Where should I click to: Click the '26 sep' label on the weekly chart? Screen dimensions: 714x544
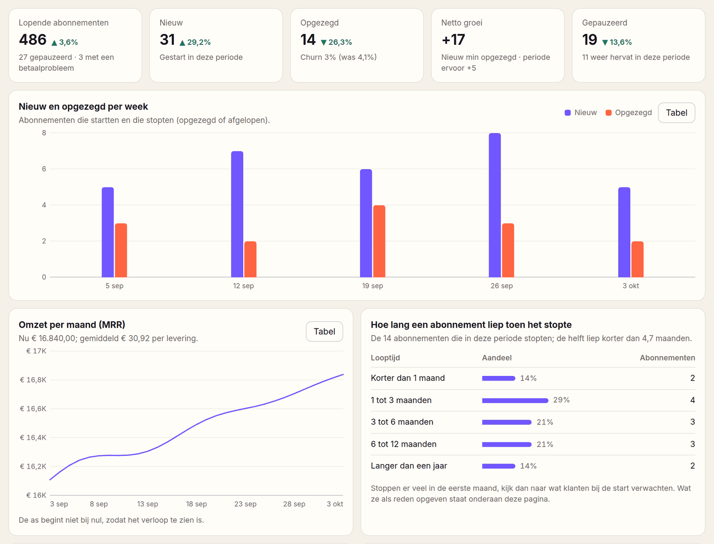pos(502,286)
